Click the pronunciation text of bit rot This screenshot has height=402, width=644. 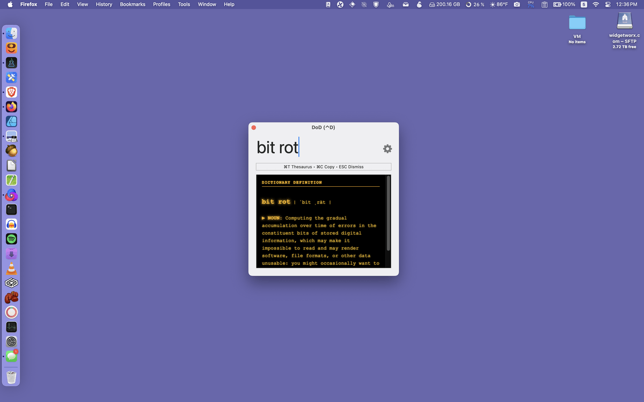[313, 202]
